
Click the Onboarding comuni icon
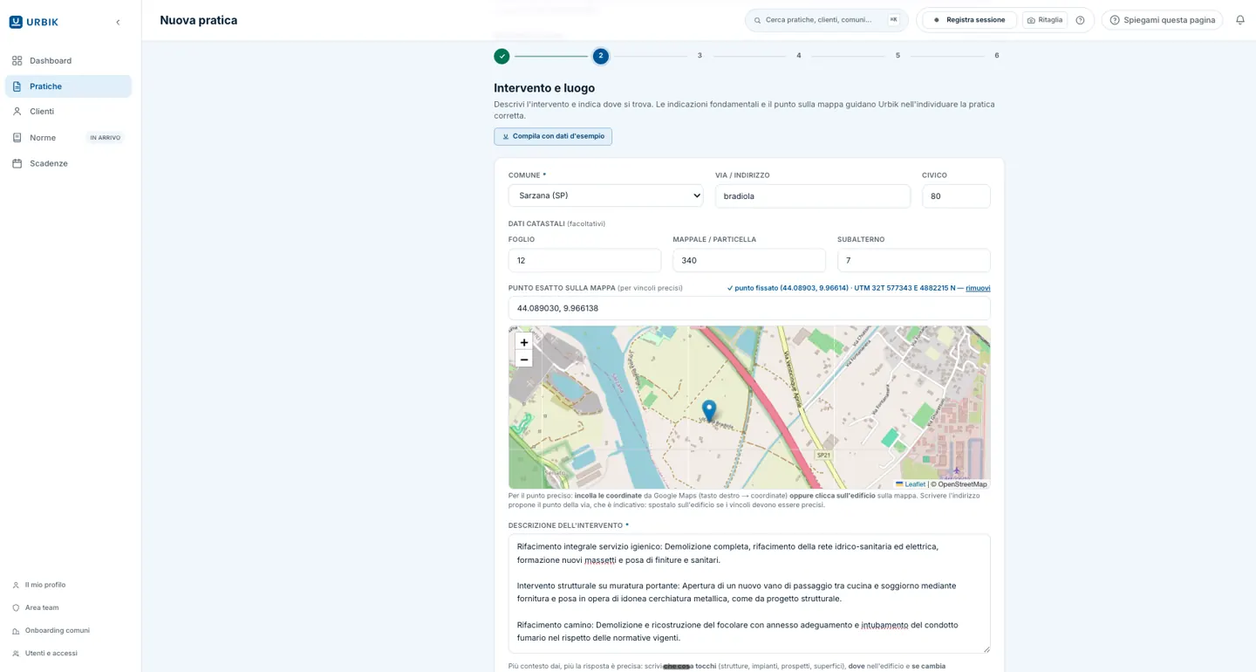(x=16, y=630)
